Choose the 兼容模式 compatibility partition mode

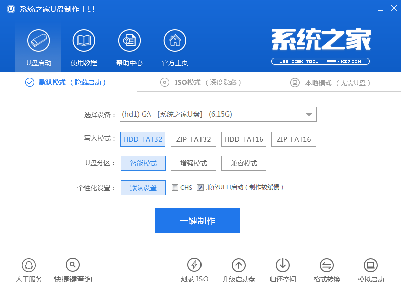[x=243, y=163]
